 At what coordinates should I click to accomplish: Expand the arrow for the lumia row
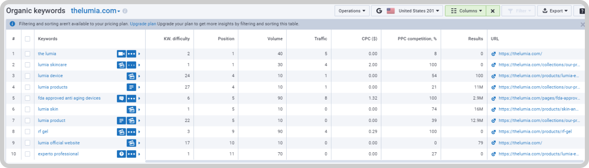139,54
